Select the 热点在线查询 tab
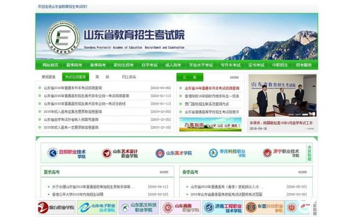 click(76, 77)
